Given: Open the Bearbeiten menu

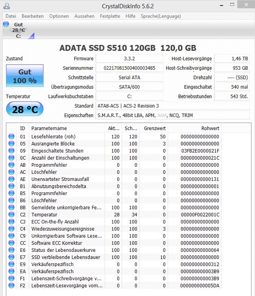Looking at the screenshot, I should [33, 16].
